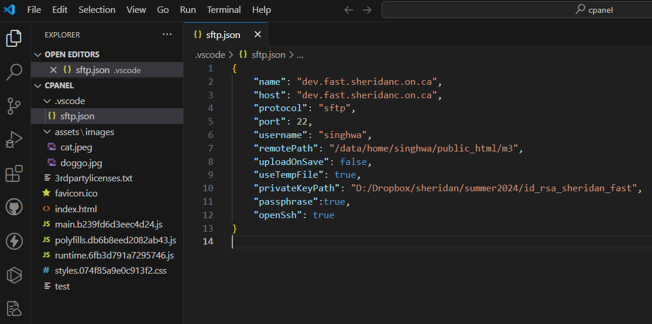Open the Explorer view in activity bar
652x324 pixels.
point(14,39)
